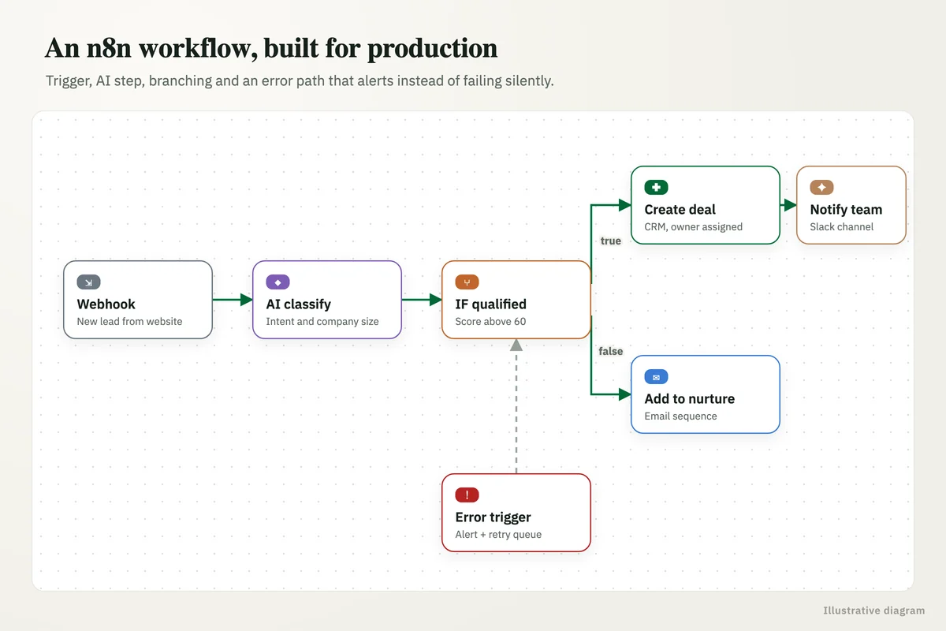Click the subtitle about trigger and error path
Screen dimensions: 946x631
pyautogui.click(x=300, y=81)
